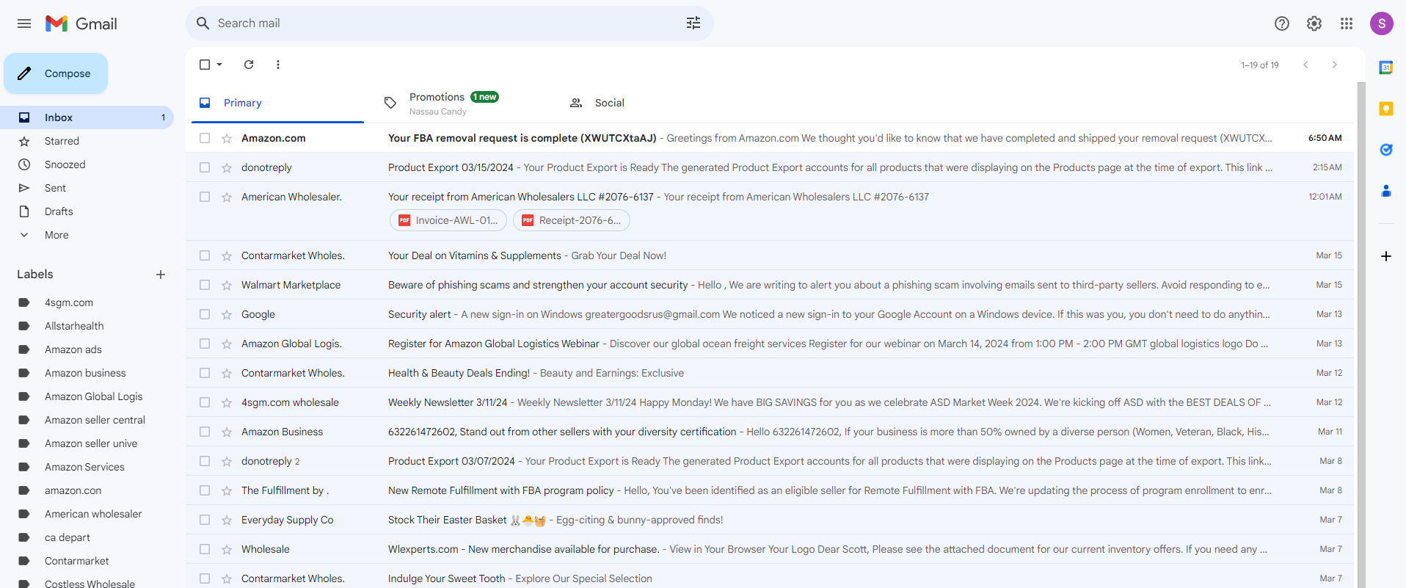Select the Amazon.com email checkbox
The width and height of the screenshot is (1406, 588).
205,138
